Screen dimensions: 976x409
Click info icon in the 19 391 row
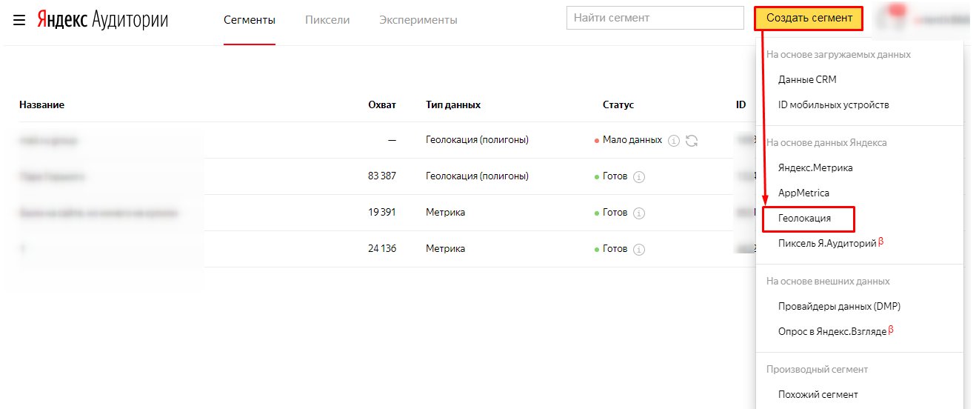coord(639,213)
